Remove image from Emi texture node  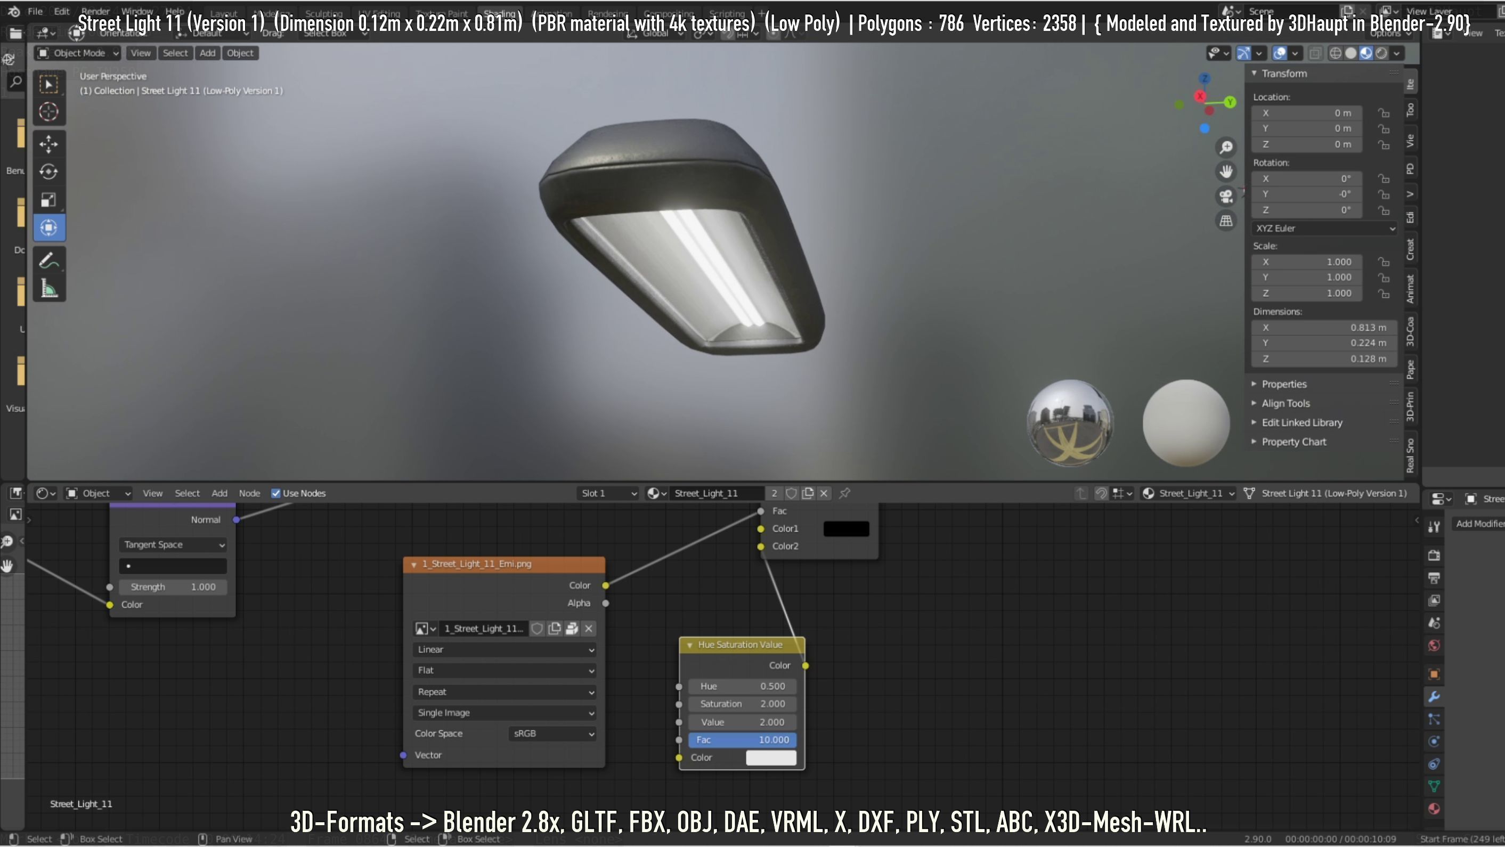[x=589, y=629]
